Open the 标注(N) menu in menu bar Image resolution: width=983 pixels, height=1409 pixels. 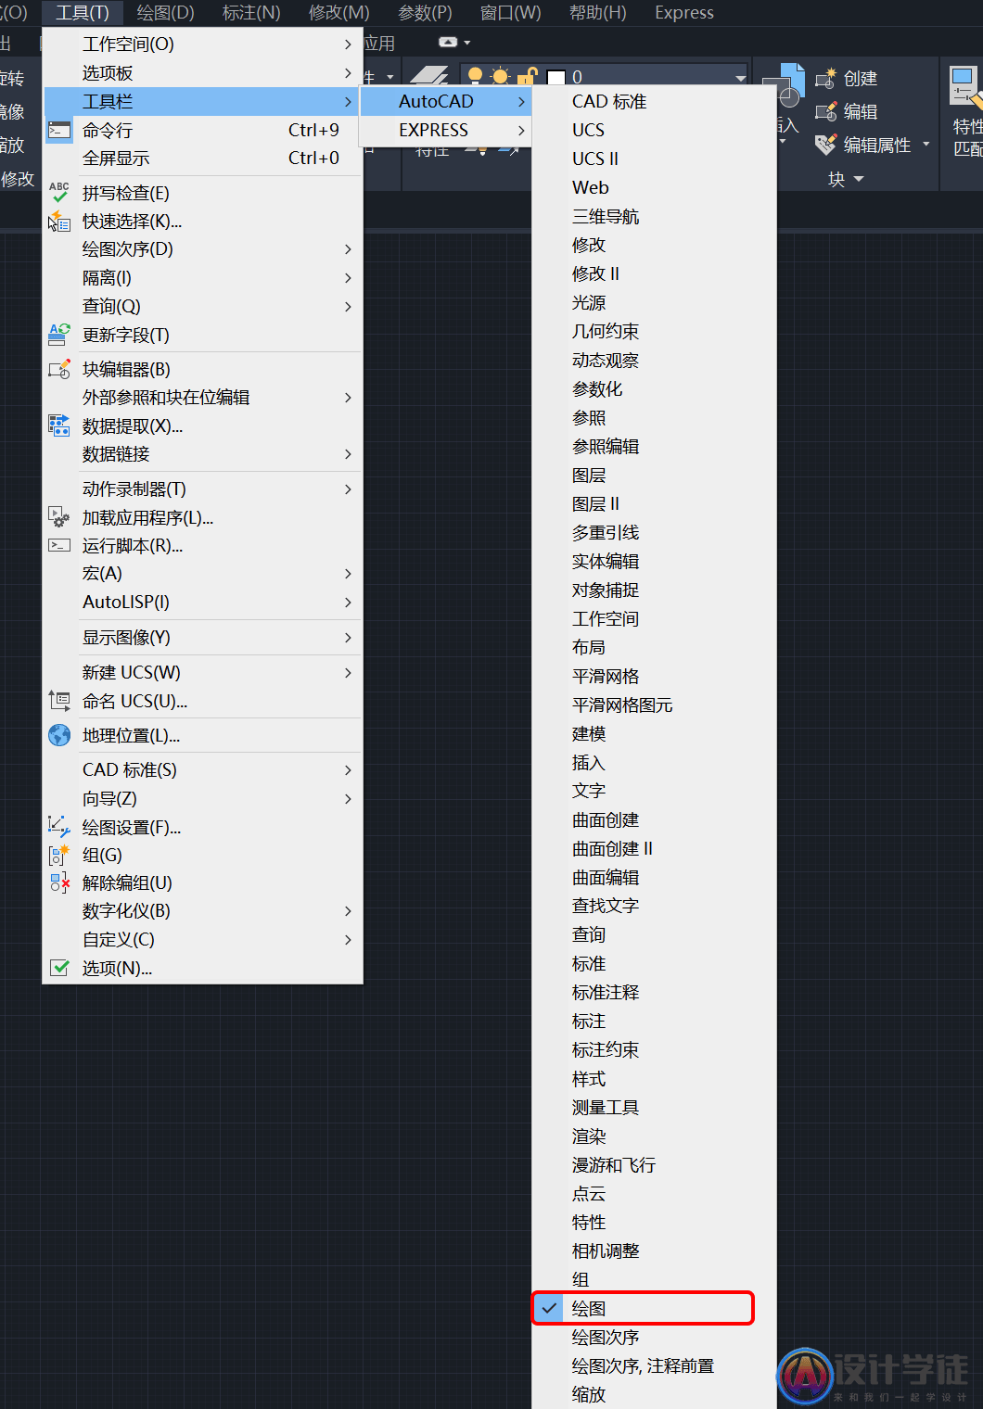click(251, 13)
